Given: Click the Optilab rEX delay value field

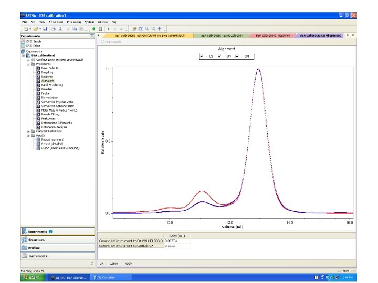Looking at the screenshot, I should [x=177, y=246].
